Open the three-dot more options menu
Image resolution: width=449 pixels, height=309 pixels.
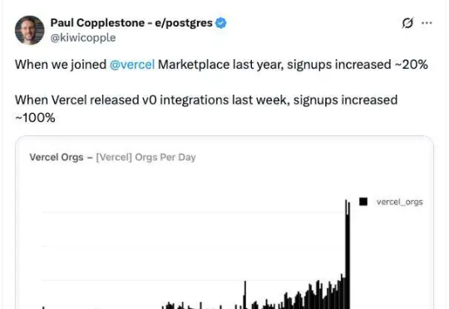(x=427, y=23)
